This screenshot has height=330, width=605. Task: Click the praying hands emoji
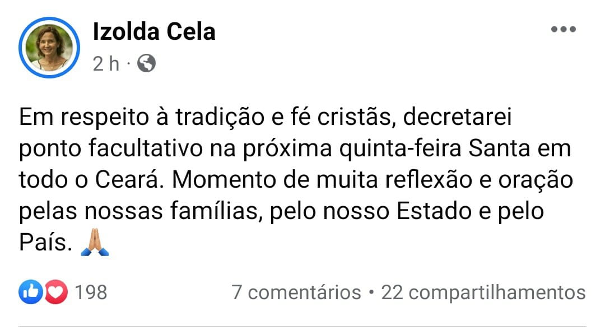pyautogui.click(x=95, y=243)
